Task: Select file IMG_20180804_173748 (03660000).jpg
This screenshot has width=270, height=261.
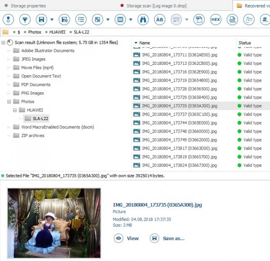Action: [179, 131]
